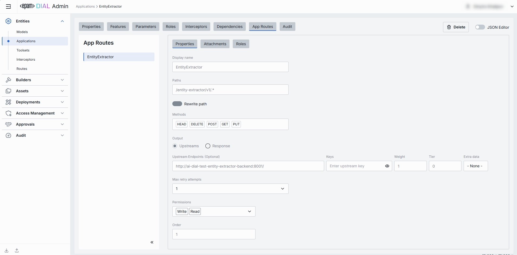Toggle the Rewrite path switch
Image resolution: width=517 pixels, height=255 pixels.
(177, 104)
